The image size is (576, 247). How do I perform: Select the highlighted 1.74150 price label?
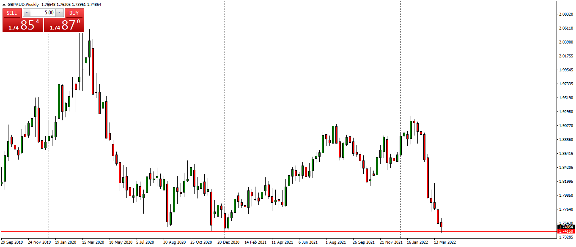pyautogui.click(x=565, y=231)
